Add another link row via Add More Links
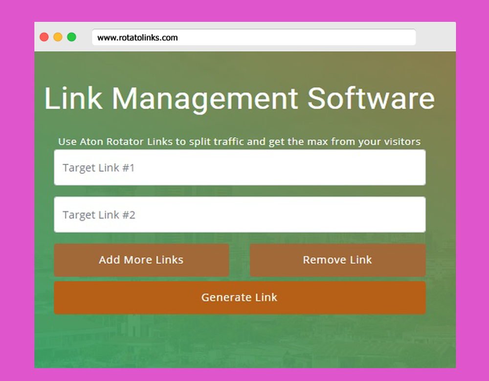Viewport: 489px width, 381px height. tap(141, 260)
